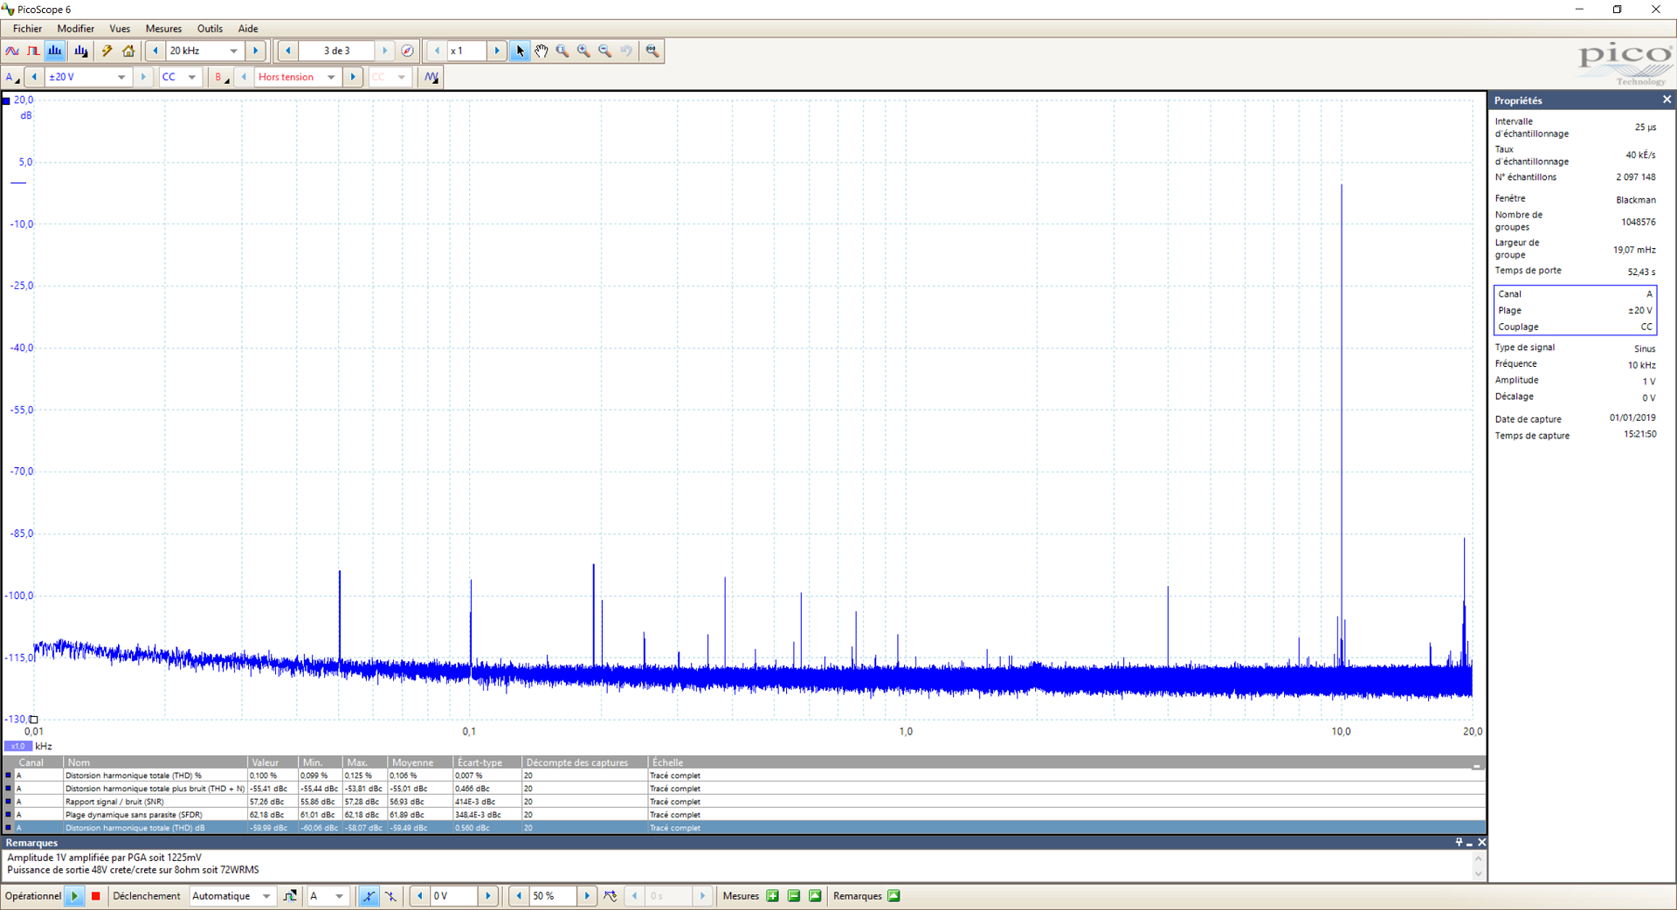Click the zoom out magnifier
Viewport: 1677px width, 910px height.
click(x=605, y=51)
